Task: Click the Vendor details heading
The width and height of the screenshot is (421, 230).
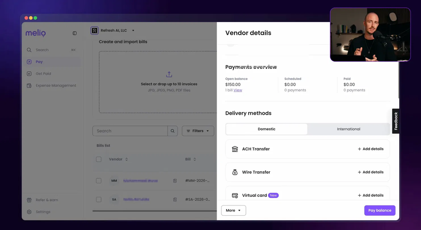Action: tap(248, 33)
